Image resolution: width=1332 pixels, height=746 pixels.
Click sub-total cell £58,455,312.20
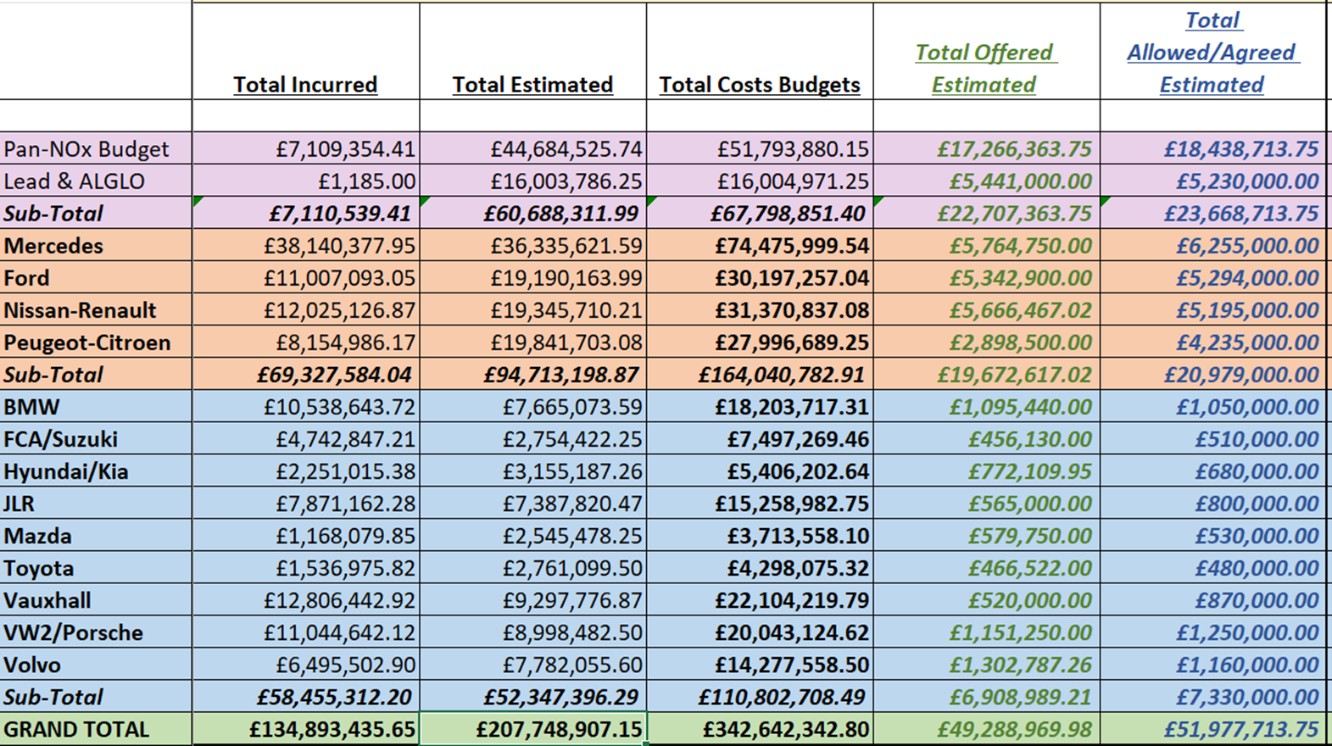pos(306,697)
